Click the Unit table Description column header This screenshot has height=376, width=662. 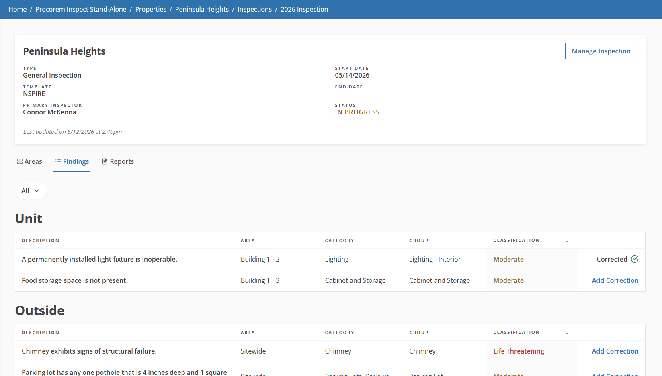(41, 241)
